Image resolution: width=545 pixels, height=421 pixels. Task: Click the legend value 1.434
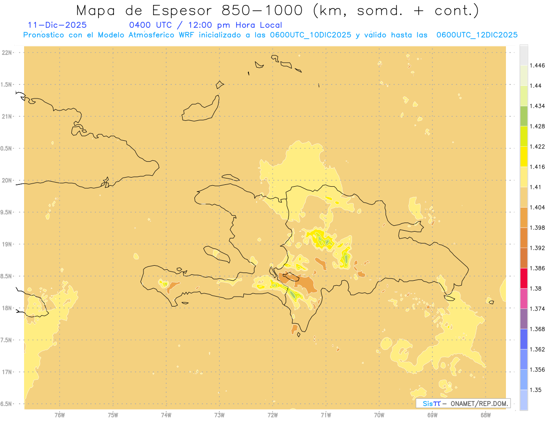click(x=537, y=106)
